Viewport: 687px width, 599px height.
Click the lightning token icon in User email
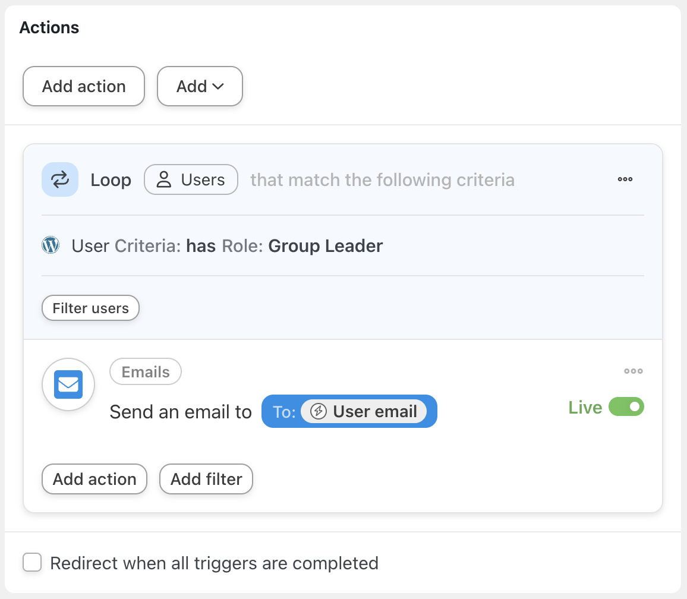click(x=319, y=411)
